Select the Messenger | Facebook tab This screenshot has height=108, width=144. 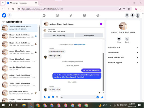pos(22,3)
